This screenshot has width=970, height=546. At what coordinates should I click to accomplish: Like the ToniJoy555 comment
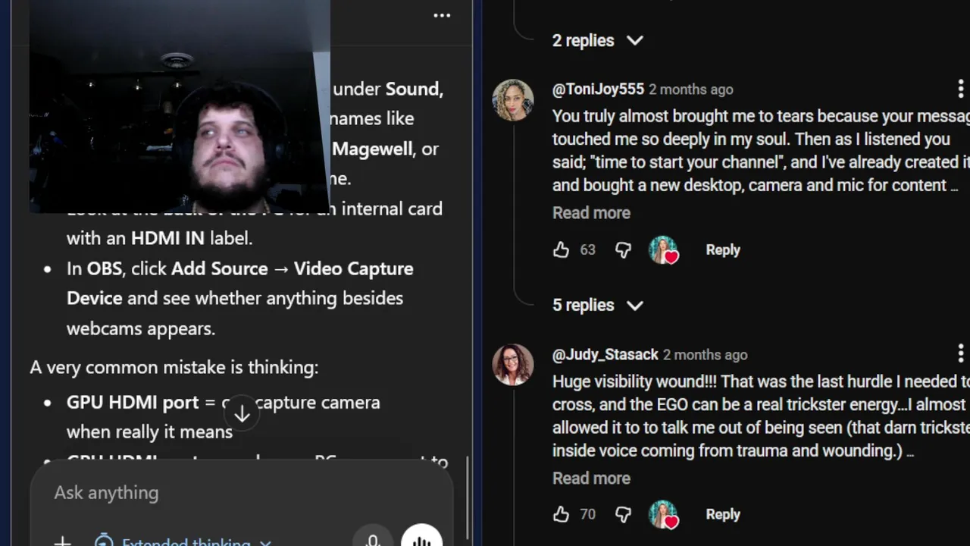[x=561, y=249]
